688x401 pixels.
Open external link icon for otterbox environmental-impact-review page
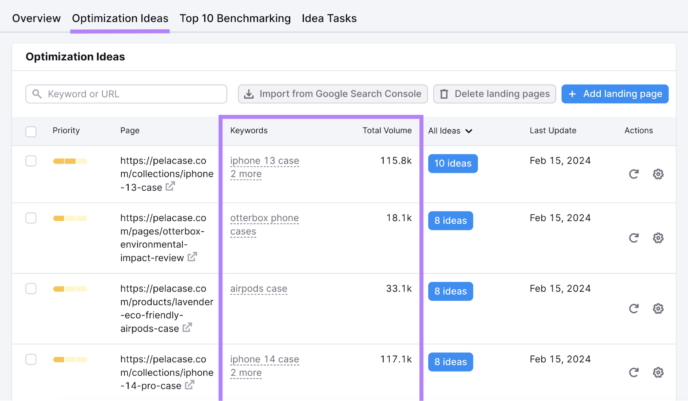tap(192, 257)
